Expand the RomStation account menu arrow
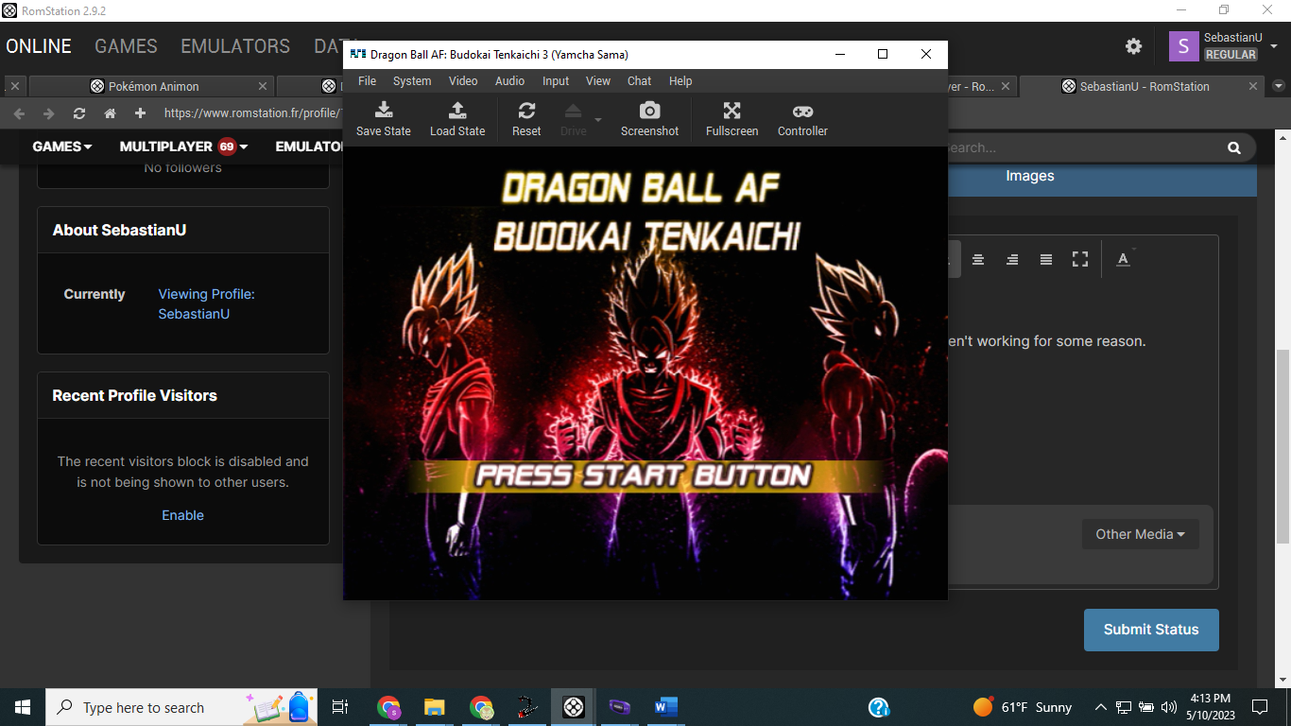1291x726 pixels. coord(1274,45)
